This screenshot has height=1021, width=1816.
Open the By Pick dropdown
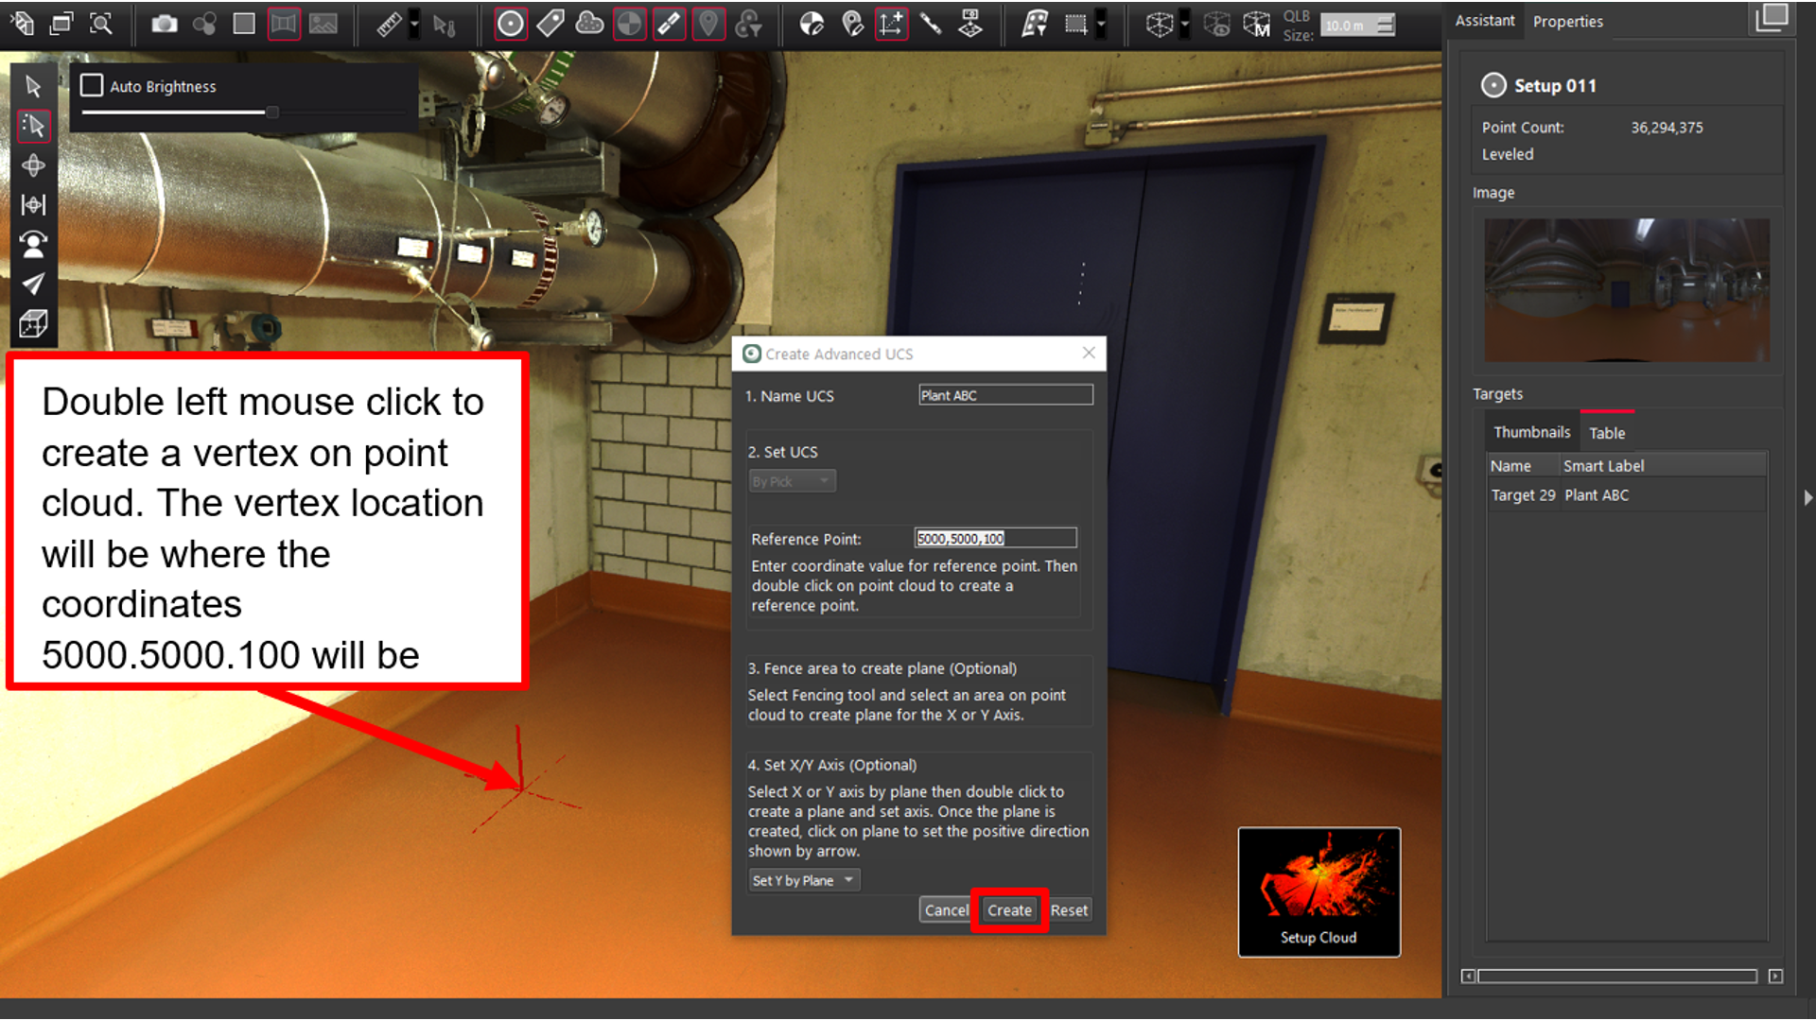792,481
